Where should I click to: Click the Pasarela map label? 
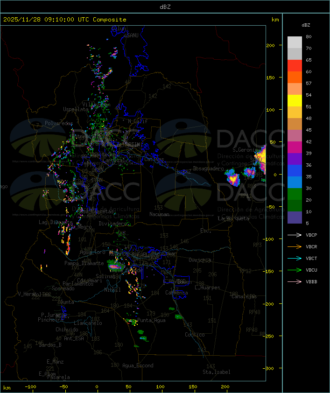[x=58, y=377]
